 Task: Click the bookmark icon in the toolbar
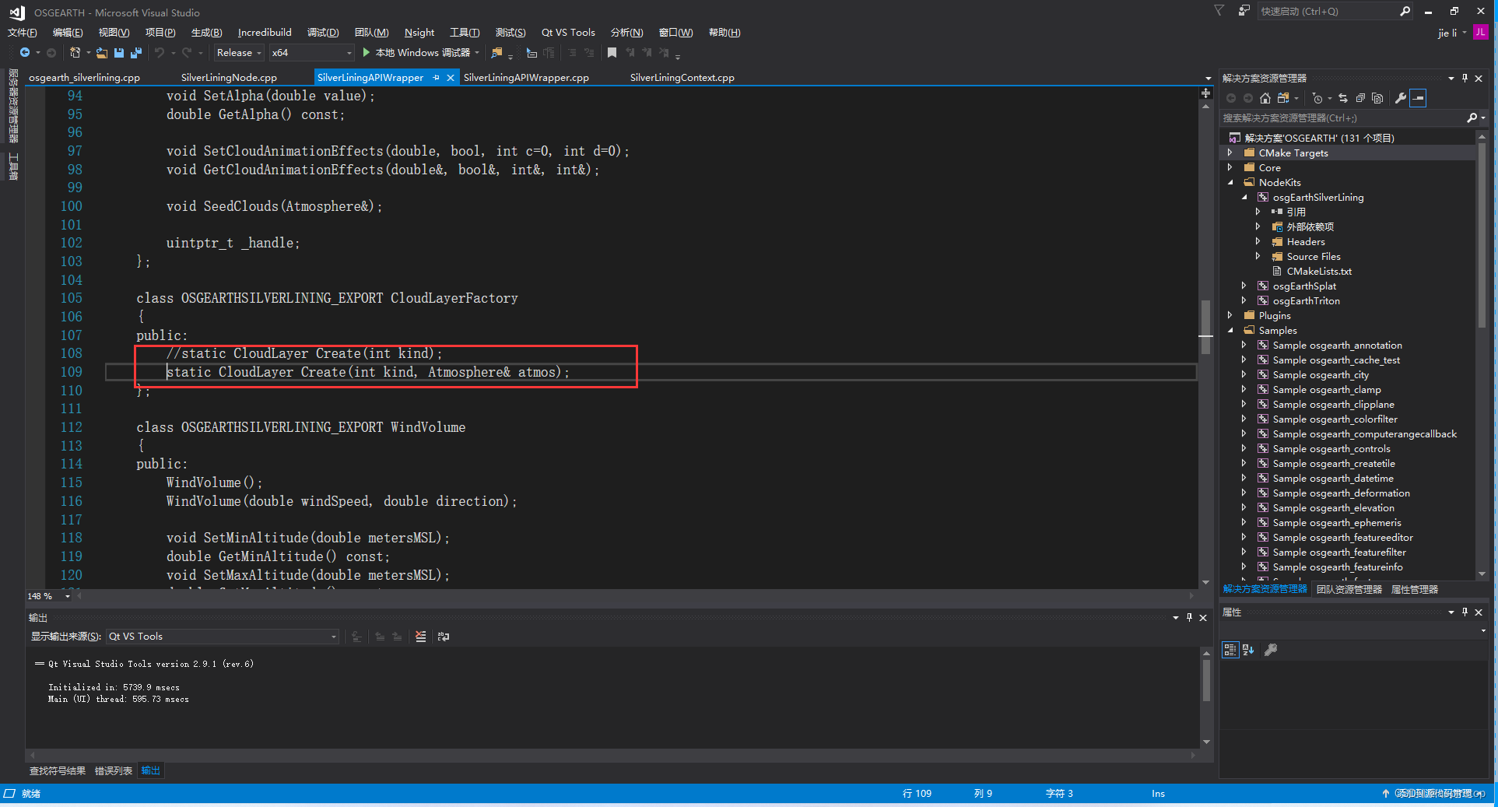612,53
